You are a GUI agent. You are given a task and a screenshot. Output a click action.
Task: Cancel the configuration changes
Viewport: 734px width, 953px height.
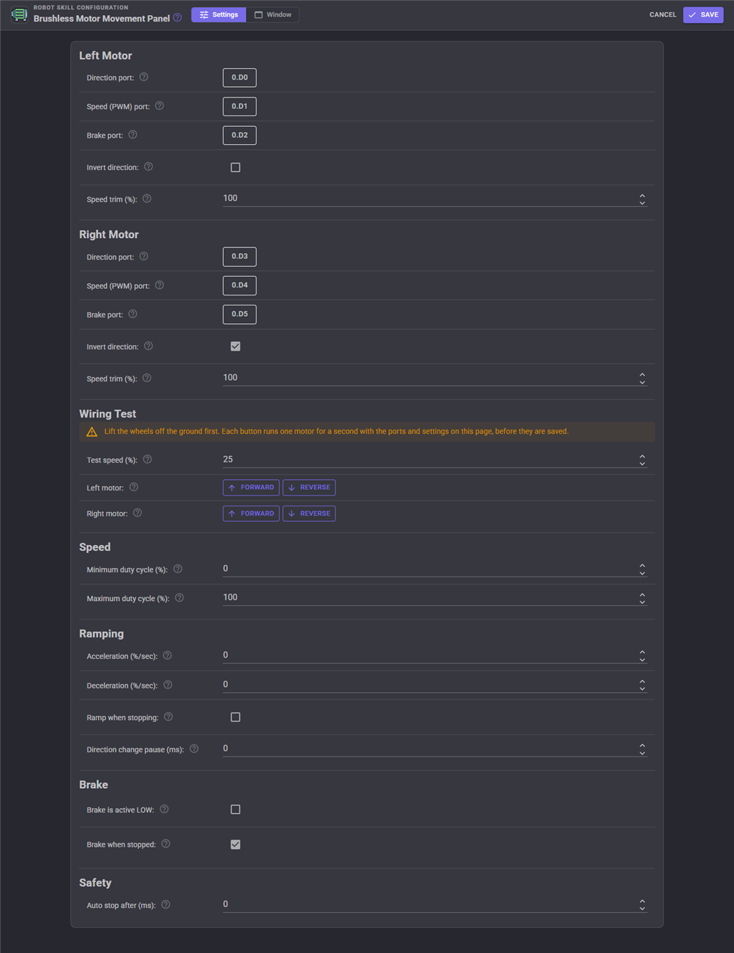point(662,14)
